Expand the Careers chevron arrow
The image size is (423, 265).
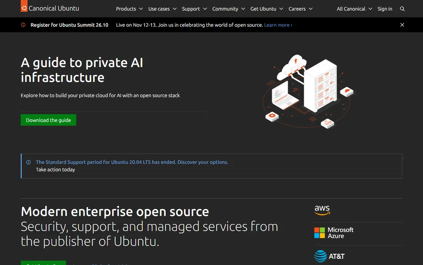[311, 9]
